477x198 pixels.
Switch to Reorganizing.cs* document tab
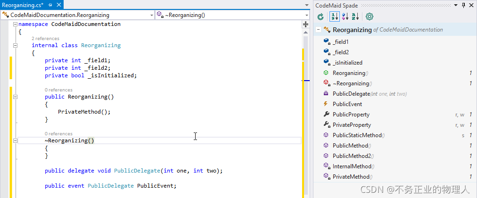[x=23, y=5]
